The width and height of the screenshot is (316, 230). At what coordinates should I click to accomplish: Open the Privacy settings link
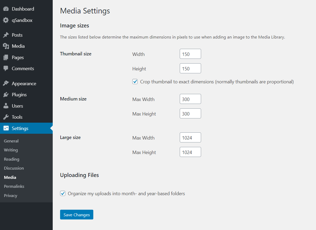click(x=11, y=196)
